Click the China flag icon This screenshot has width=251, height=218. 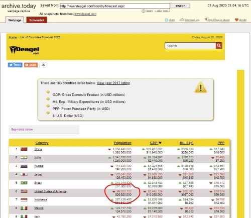coord(24,149)
